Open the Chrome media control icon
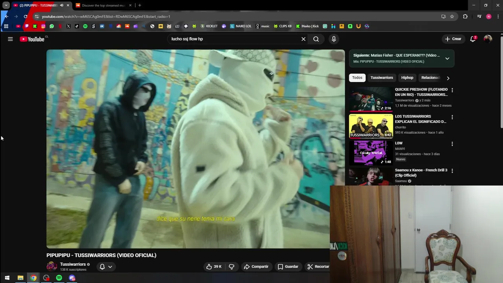503x283 pixels. point(479,17)
